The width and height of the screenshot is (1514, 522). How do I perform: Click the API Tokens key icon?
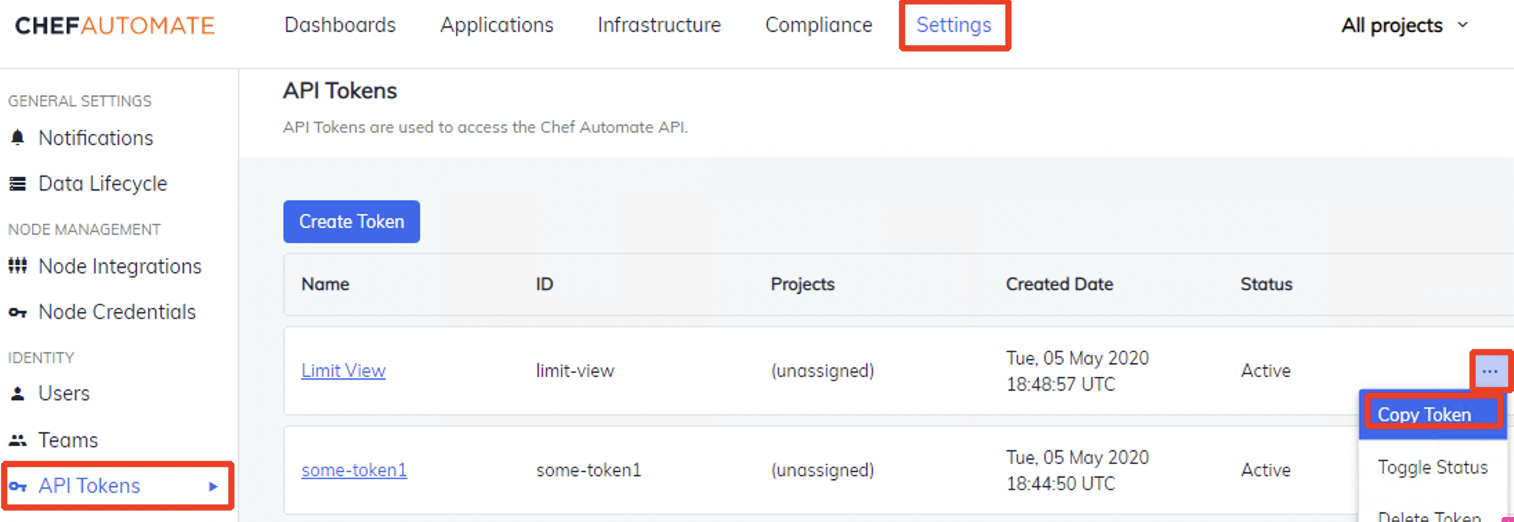(x=18, y=486)
